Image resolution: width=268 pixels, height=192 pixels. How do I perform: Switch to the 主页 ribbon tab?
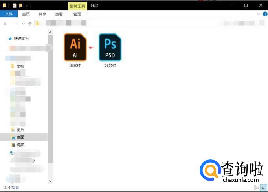[26, 14]
